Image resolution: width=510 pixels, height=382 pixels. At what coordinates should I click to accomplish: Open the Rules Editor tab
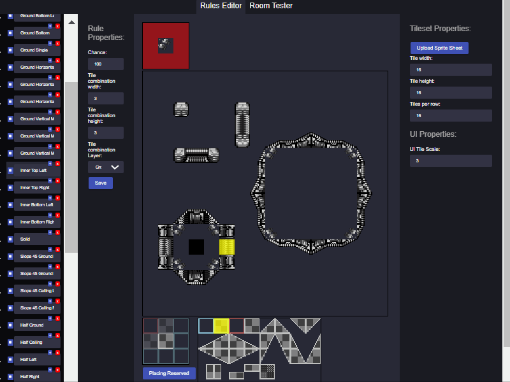221,6
